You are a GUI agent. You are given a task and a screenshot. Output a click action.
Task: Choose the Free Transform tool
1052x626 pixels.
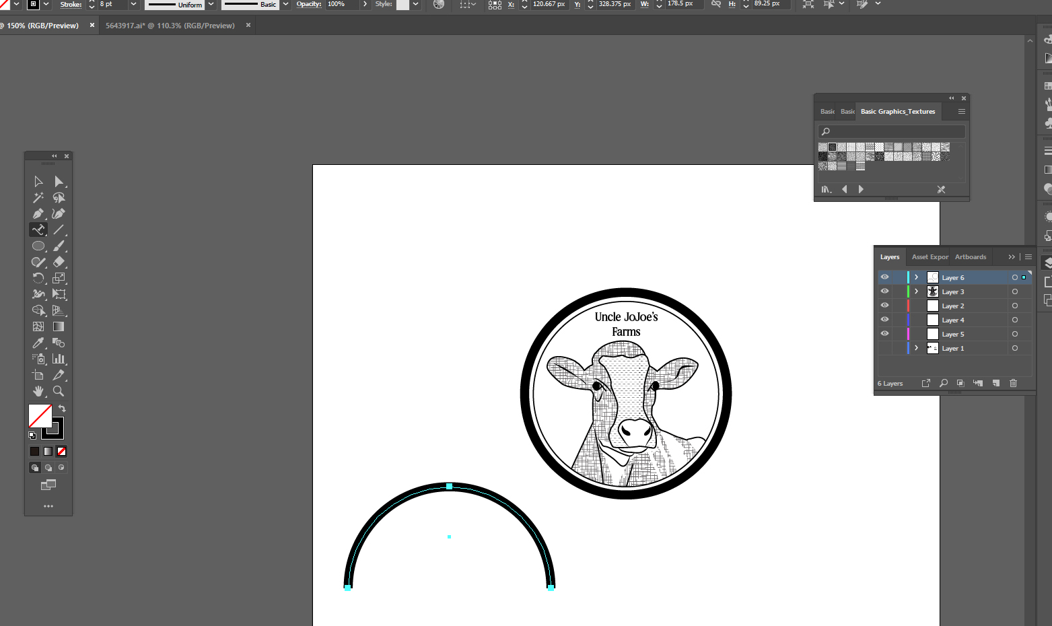click(59, 294)
